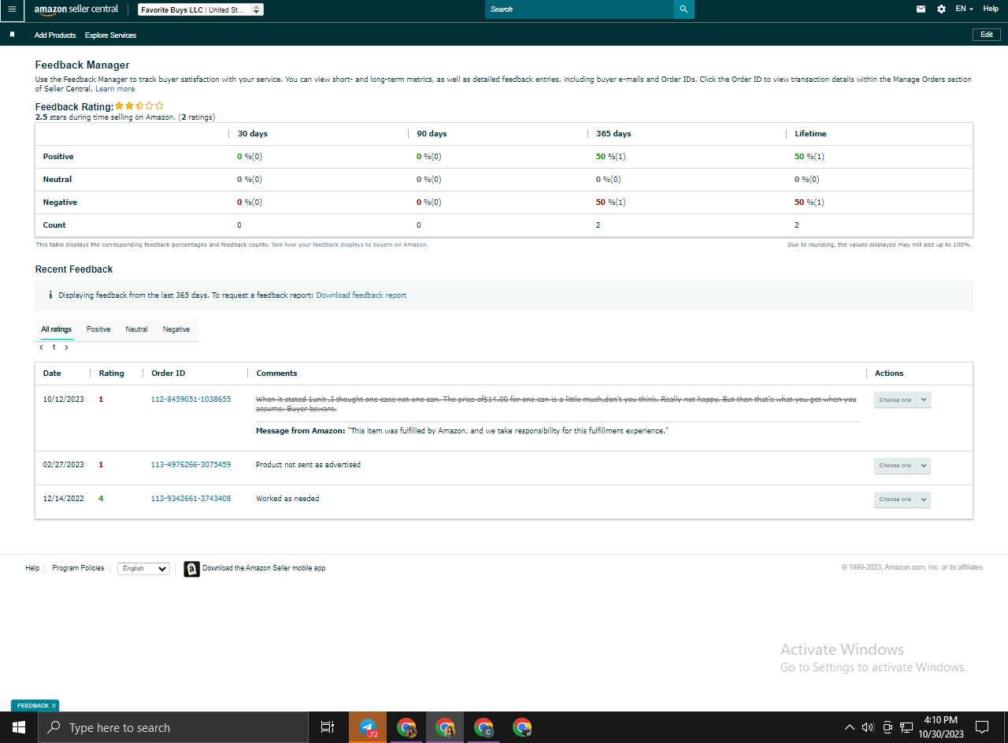This screenshot has height=743, width=1008.
Task: Click the Meet Now camera tray icon
Action: (x=888, y=727)
